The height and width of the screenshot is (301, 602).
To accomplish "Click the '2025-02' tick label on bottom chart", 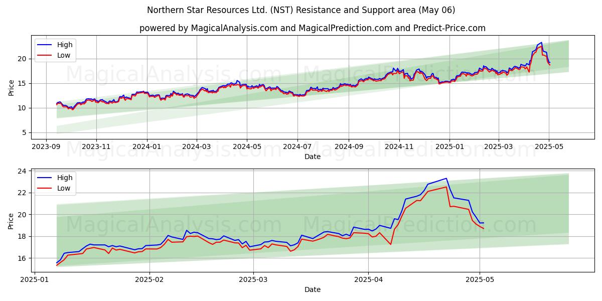I will point(149,279).
